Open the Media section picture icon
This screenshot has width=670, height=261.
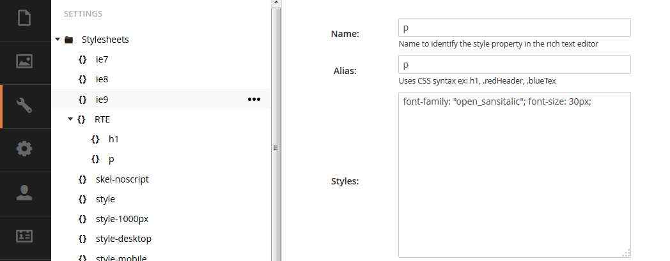pos(24,61)
